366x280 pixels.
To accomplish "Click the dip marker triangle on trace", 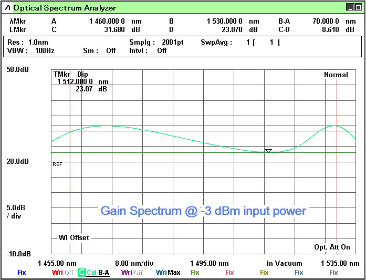I will [x=268, y=151].
